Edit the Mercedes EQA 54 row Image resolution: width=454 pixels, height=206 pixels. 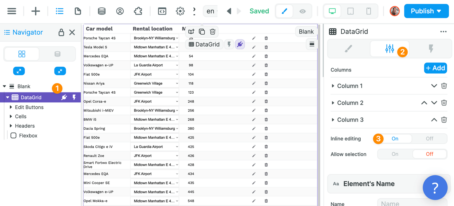coord(254,56)
